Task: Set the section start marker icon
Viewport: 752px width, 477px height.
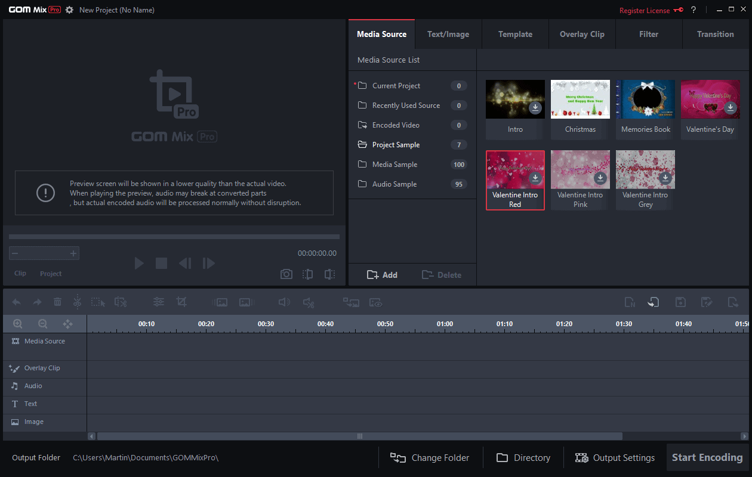Action: [x=307, y=274]
